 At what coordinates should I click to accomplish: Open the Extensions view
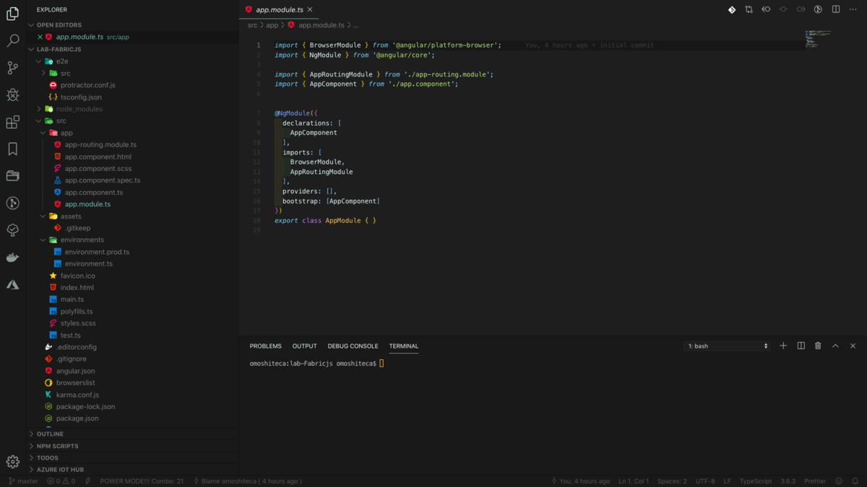[x=12, y=122]
